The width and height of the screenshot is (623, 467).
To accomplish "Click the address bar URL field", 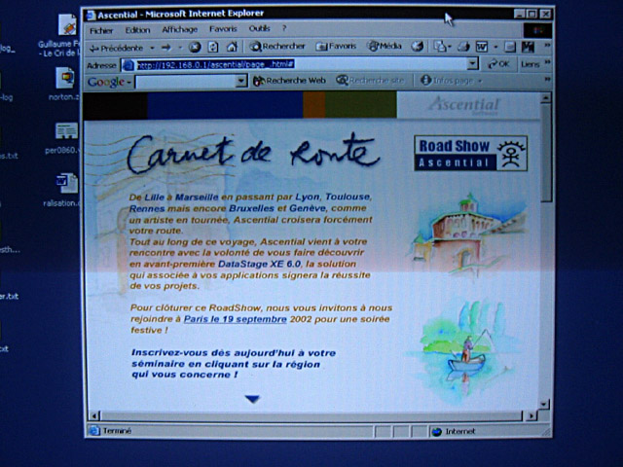I will pos(294,64).
